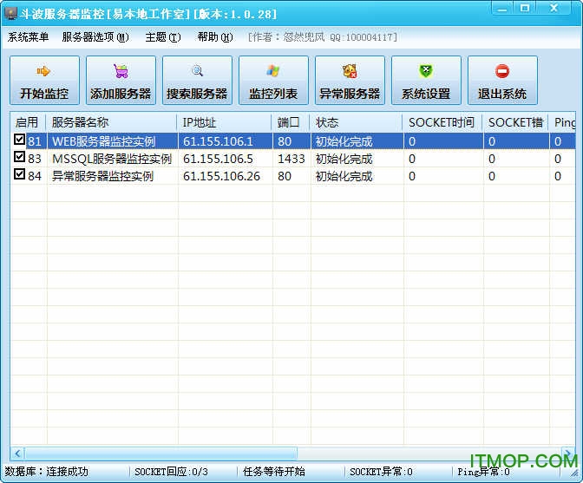Show the 监控列表 monitoring list
The width and height of the screenshot is (583, 483).
coord(273,81)
